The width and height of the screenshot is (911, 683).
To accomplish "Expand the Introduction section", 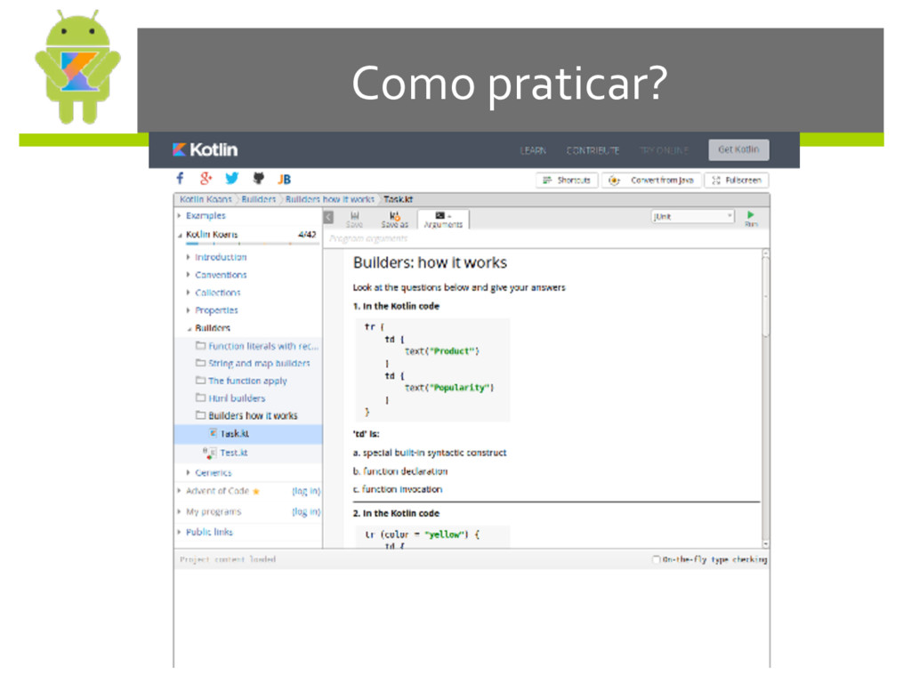I will pos(189,257).
